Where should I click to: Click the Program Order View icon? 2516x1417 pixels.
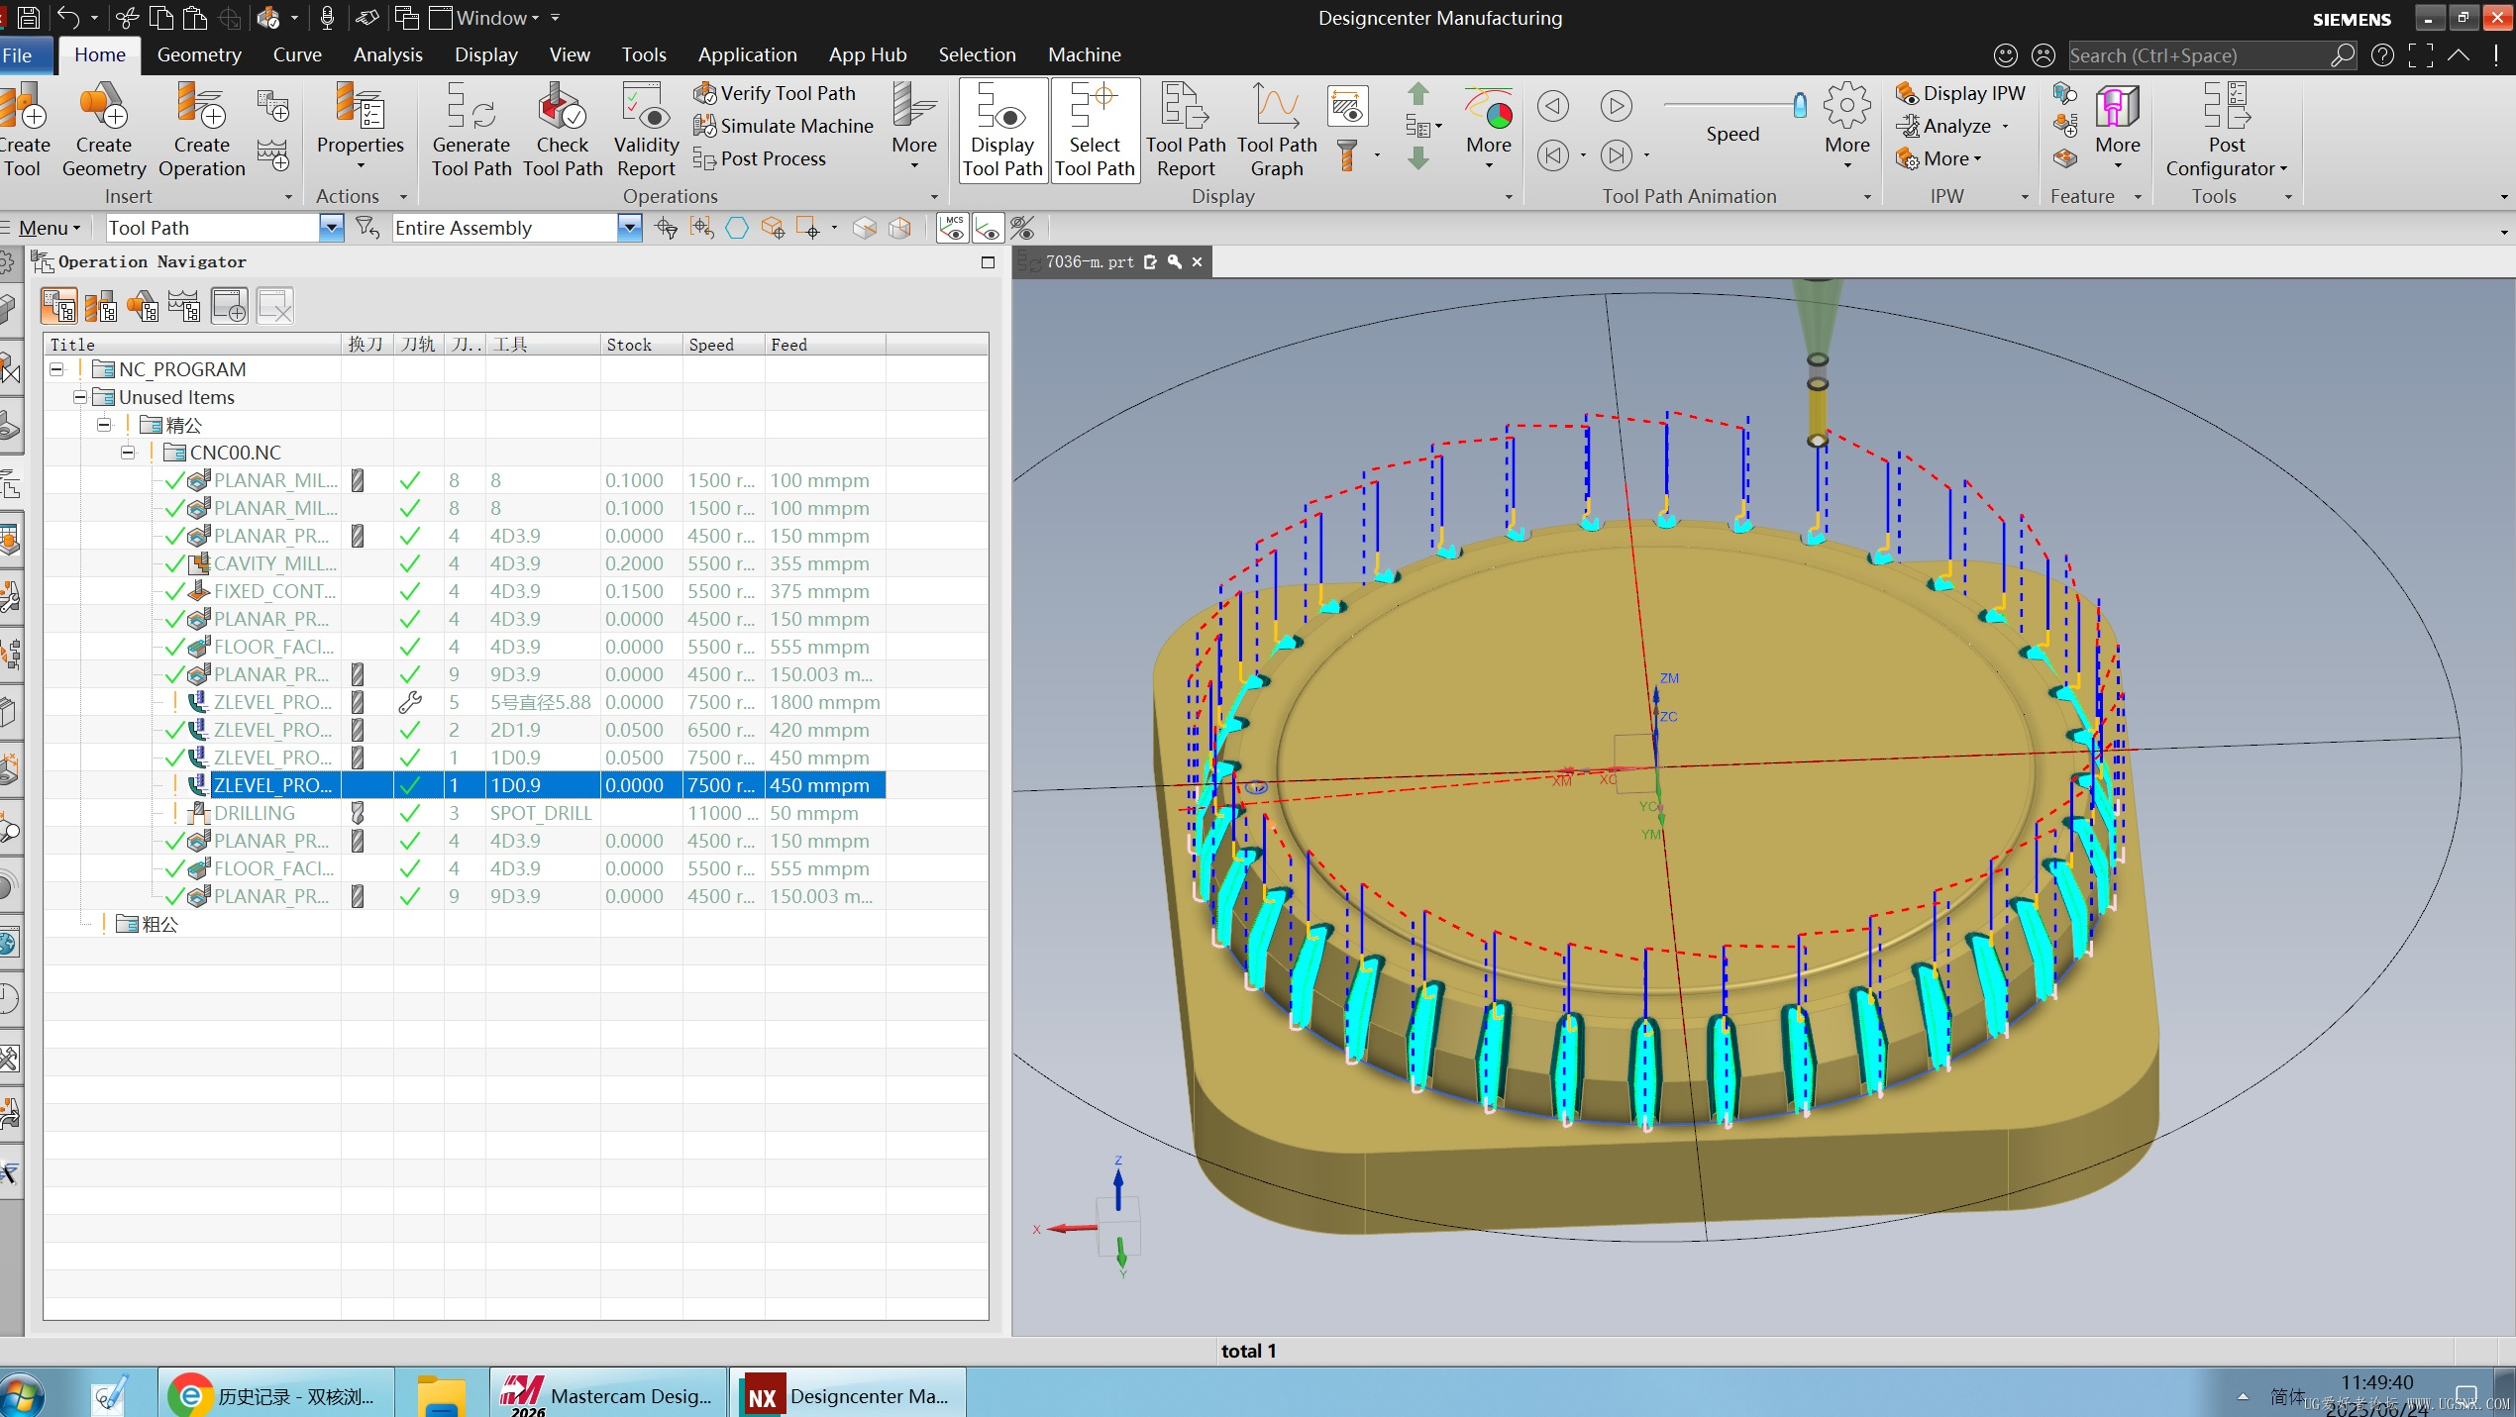click(59, 307)
